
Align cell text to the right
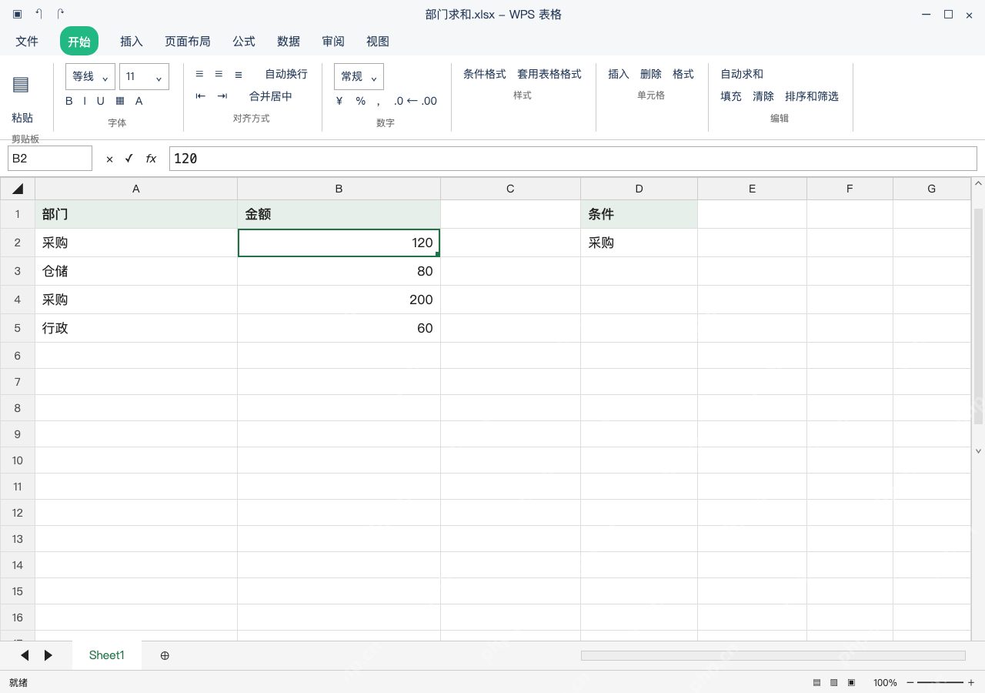click(239, 74)
